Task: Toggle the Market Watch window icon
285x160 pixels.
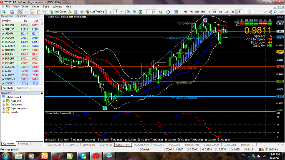Action: 21,12
